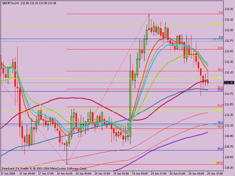The height and width of the screenshot is (176, 235).
Task: Click the 210.55 price axis label
Action: coord(229,157)
